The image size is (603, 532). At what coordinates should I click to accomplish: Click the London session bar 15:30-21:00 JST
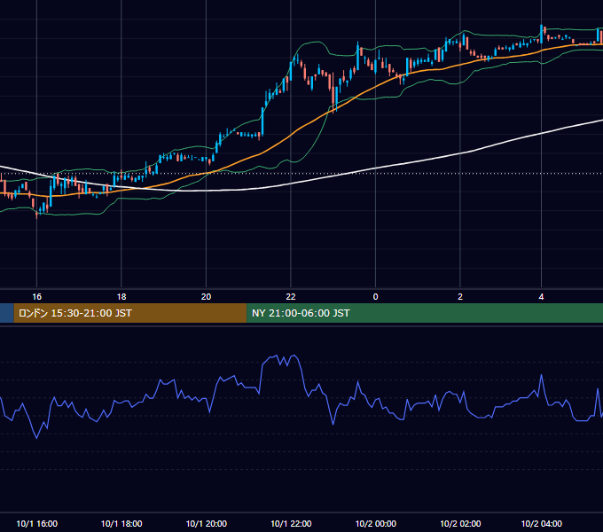click(x=130, y=313)
